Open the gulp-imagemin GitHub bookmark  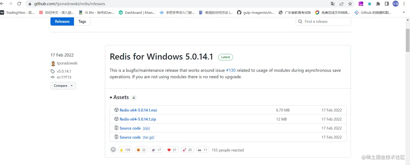[255, 12]
